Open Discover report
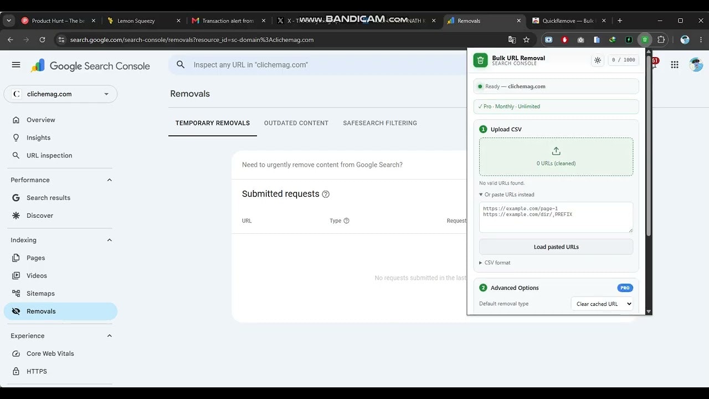 (x=60, y=216)
